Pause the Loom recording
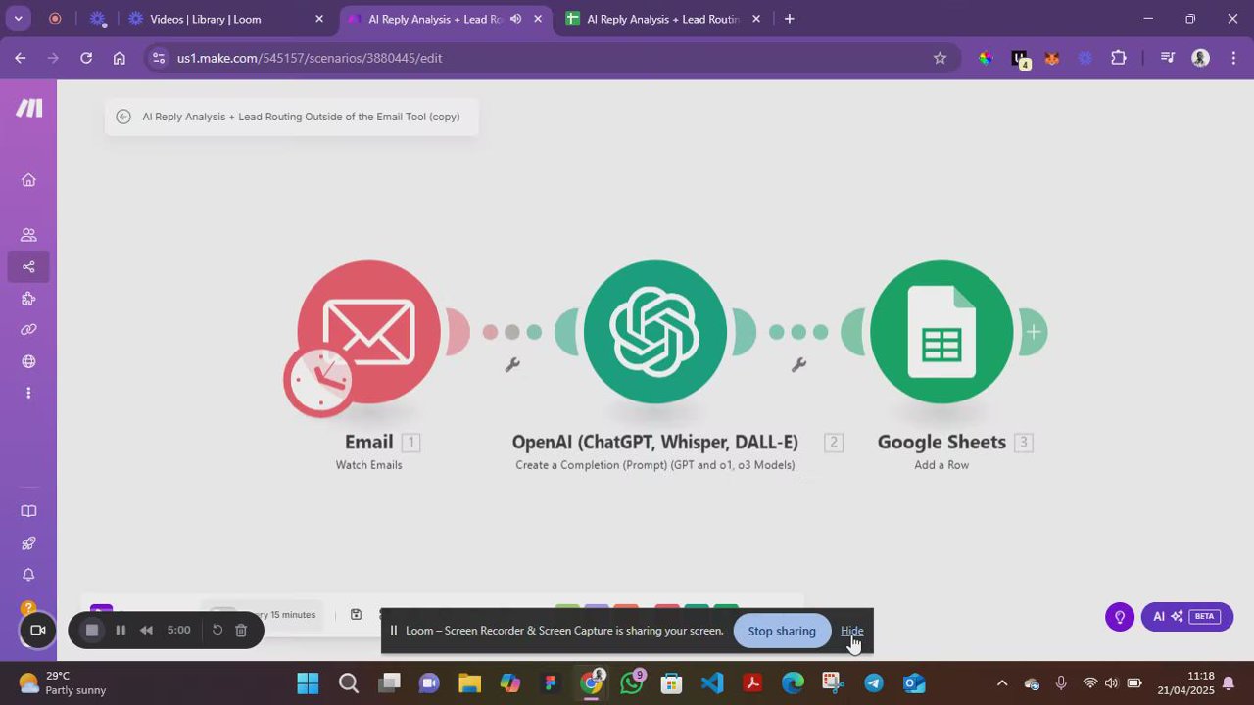Screen dimensions: 1254x705 point(121,631)
